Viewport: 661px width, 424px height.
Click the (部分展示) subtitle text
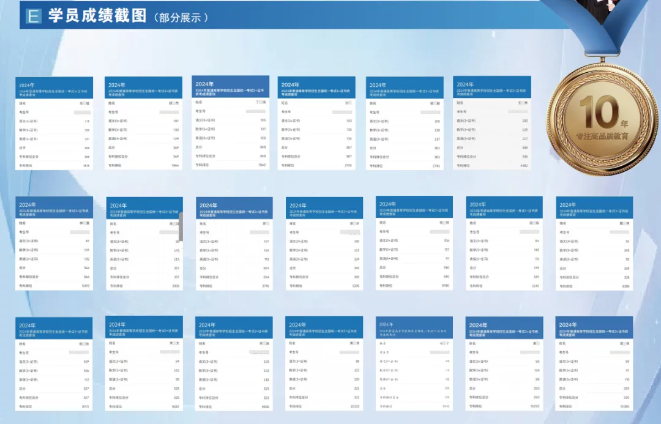181,17
